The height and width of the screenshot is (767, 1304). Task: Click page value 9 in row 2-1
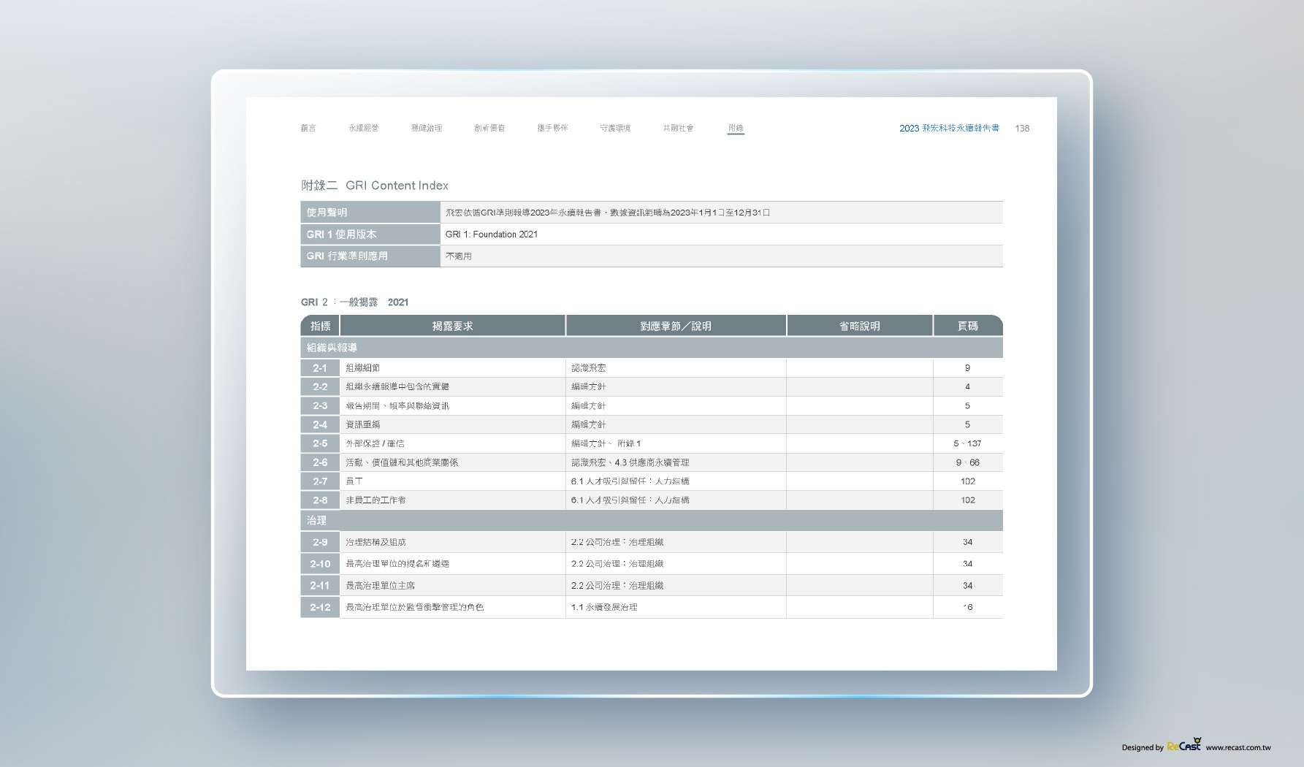(967, 368)
